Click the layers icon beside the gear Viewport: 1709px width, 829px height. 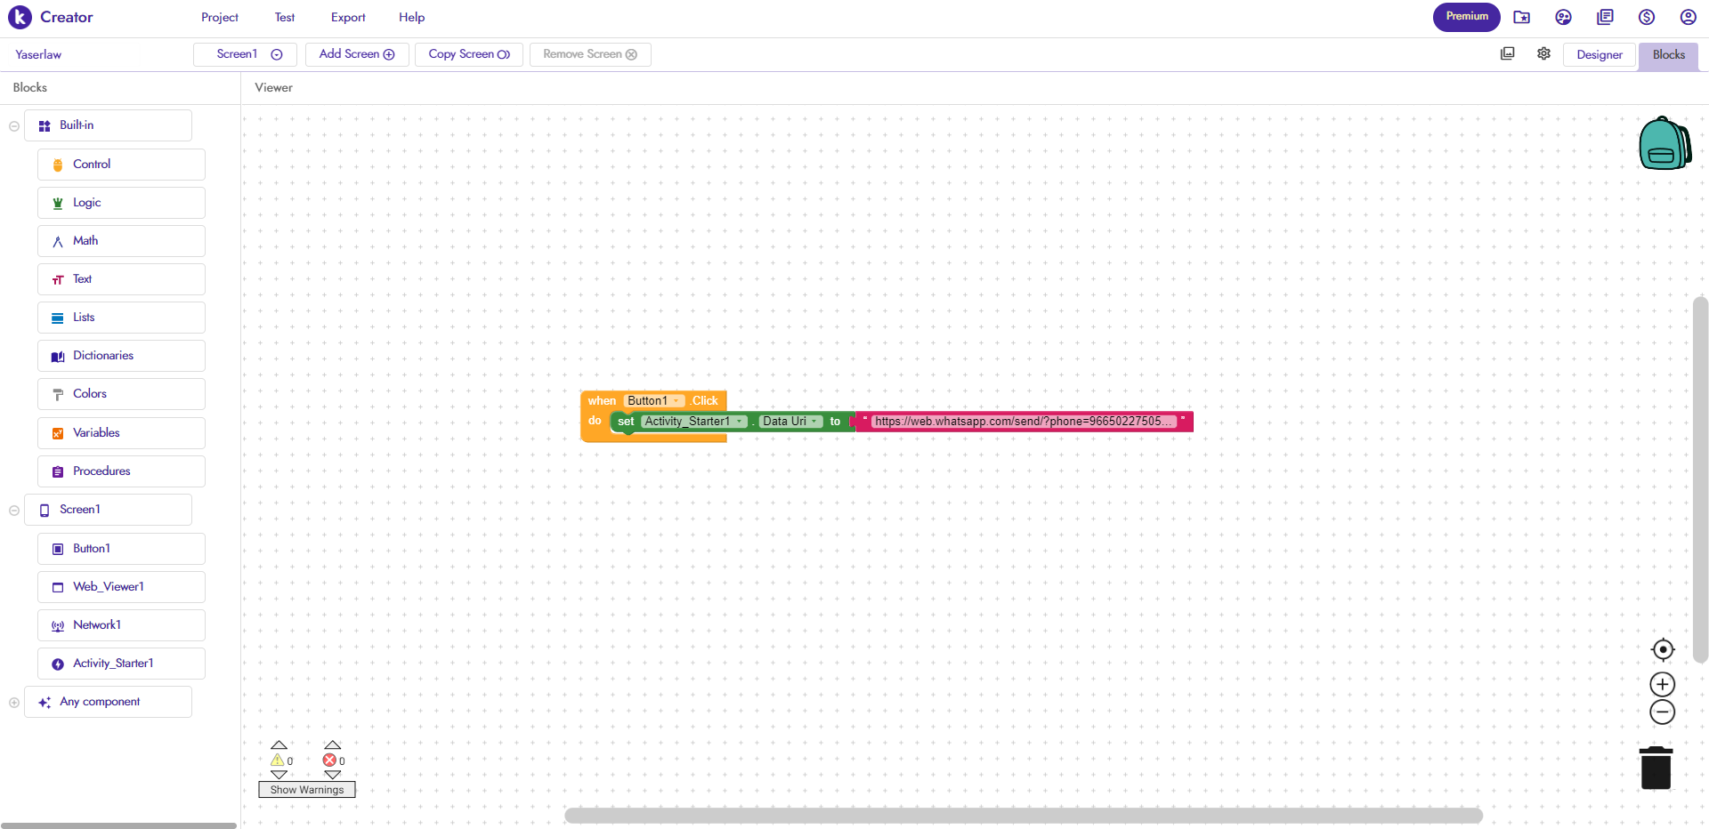[x=1507, y=53]
